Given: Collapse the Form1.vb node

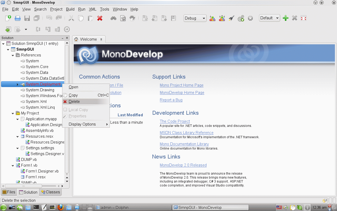Looking at the screenshot, I should click(13, 165).
